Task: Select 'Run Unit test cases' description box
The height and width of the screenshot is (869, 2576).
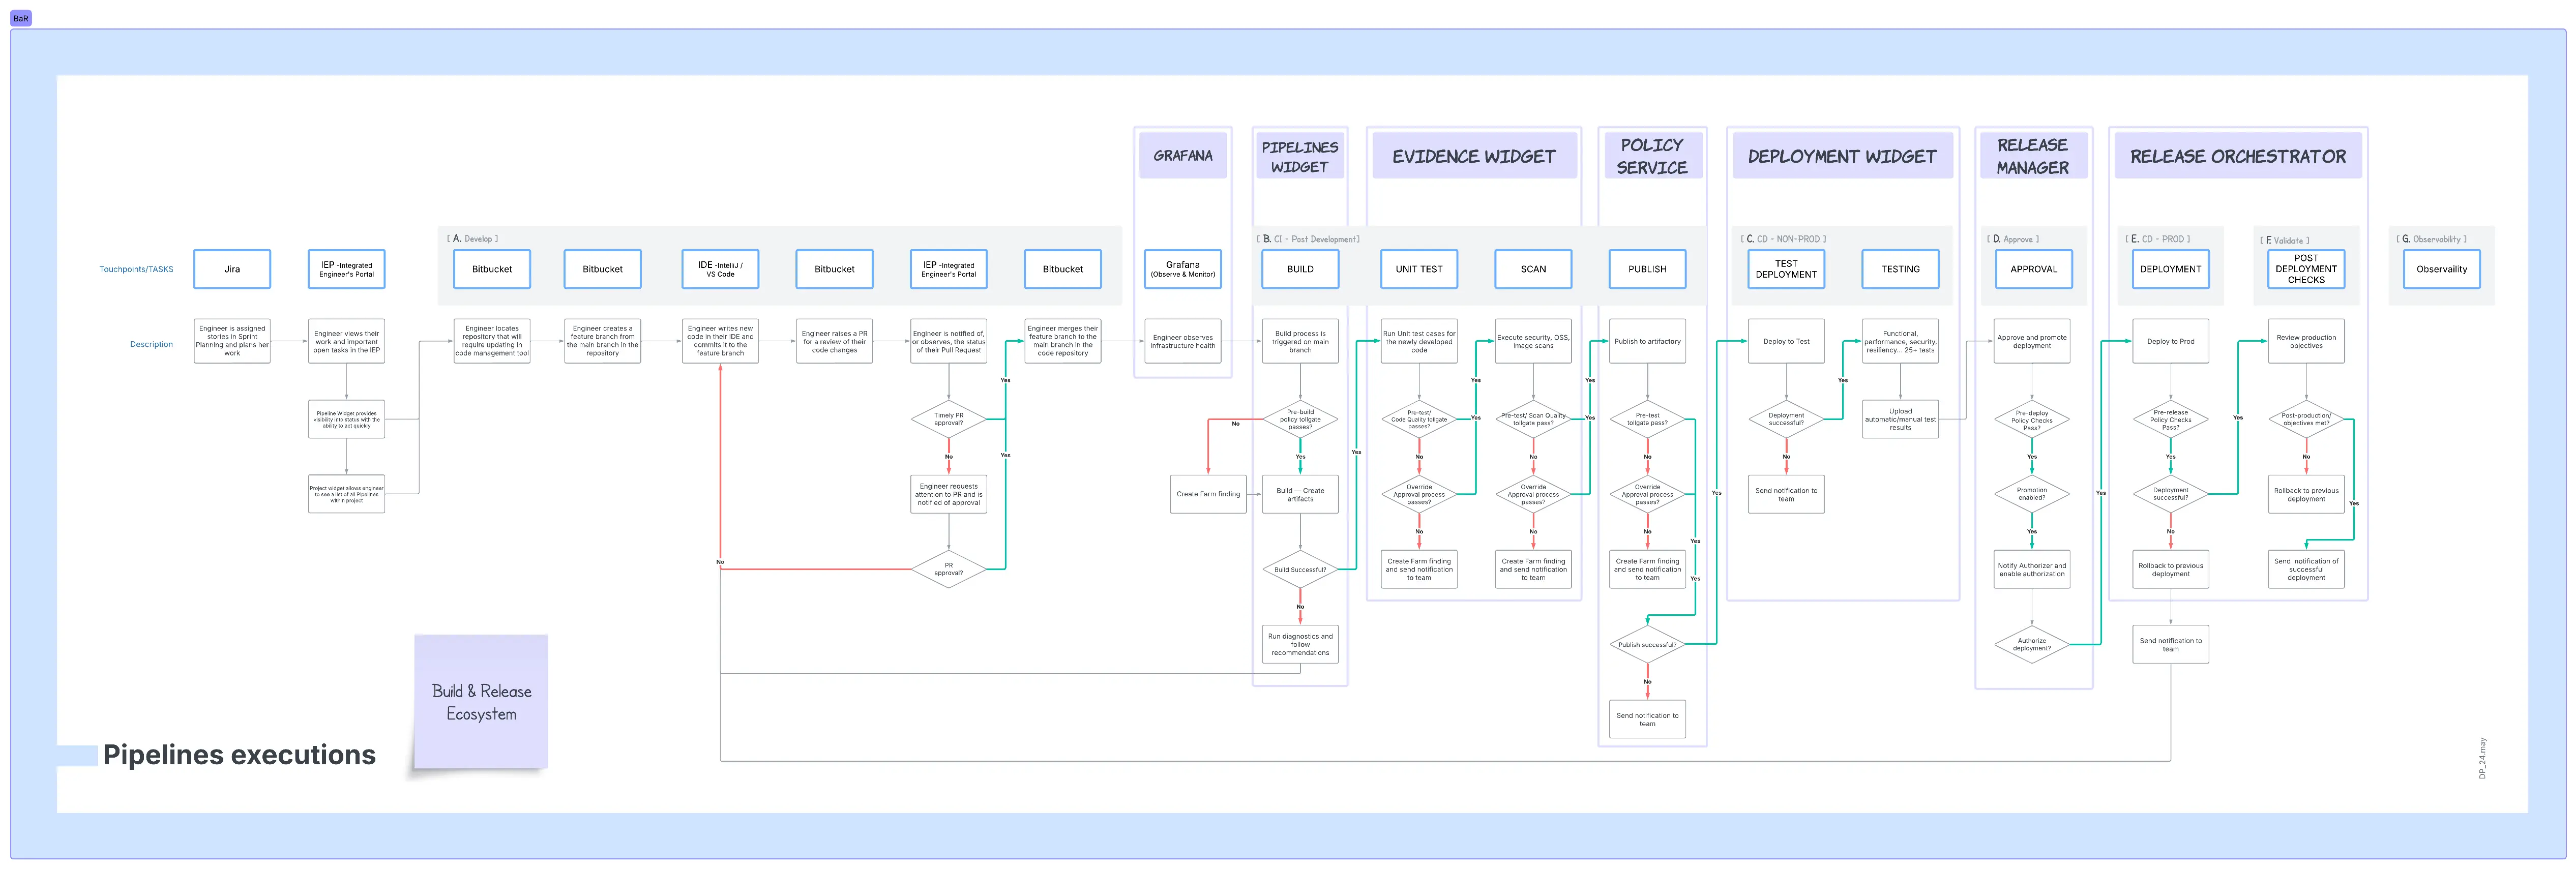Action: point(1419,341)
